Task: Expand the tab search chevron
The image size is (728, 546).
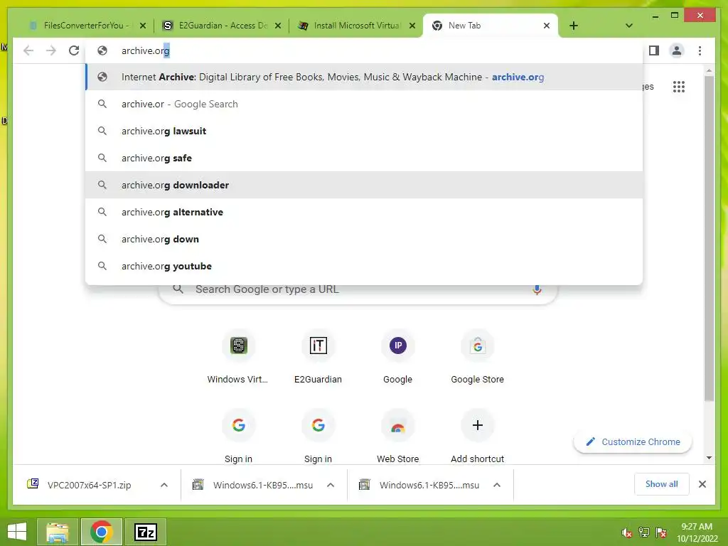Action: (628, 26)
